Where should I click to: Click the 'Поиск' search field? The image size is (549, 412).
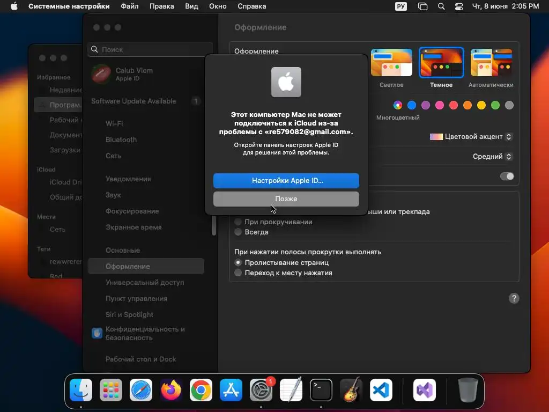tap(150, 49)
